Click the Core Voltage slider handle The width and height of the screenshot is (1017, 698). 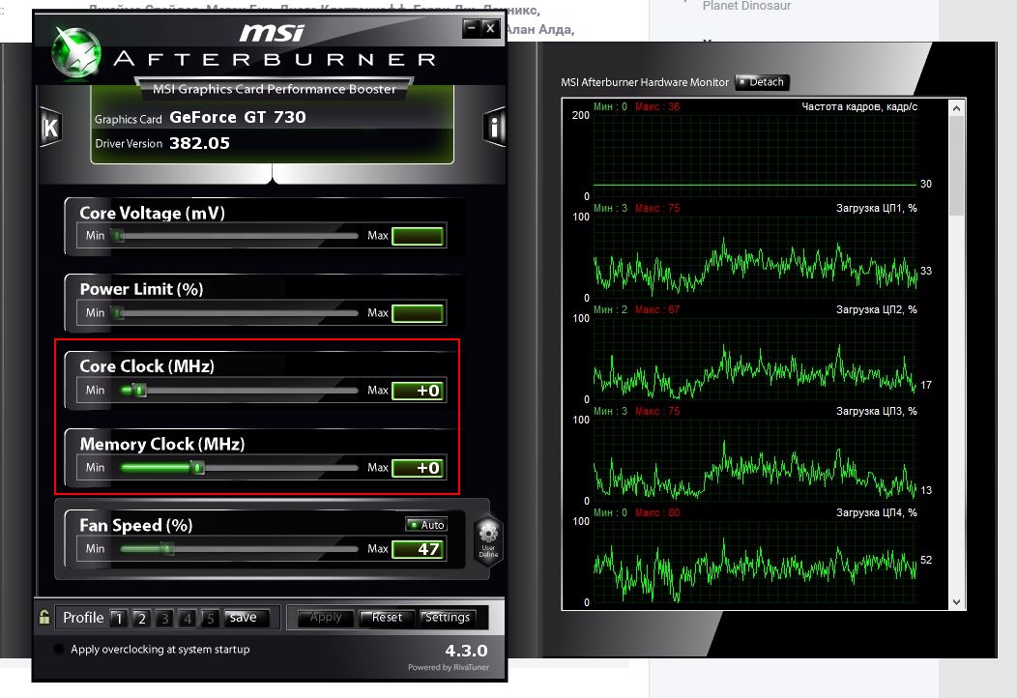click(118, 236)
